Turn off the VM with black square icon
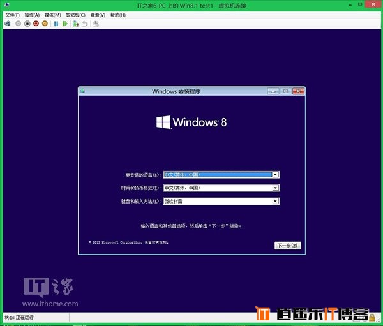383x326 pixels. pos(27,24)
